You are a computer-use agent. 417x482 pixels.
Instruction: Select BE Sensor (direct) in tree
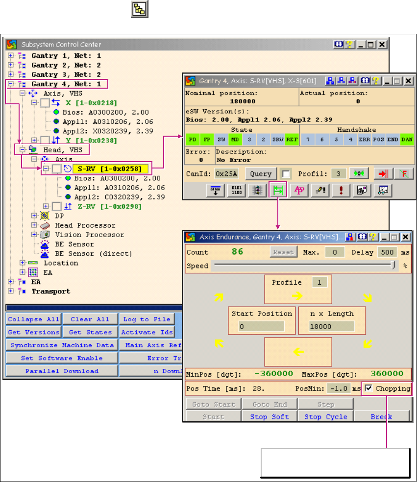(x=93, y=254)
